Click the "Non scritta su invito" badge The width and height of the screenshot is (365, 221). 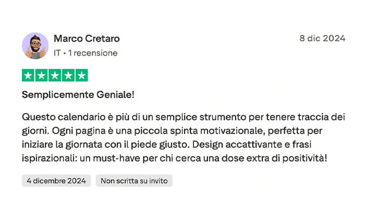point(134,181)
